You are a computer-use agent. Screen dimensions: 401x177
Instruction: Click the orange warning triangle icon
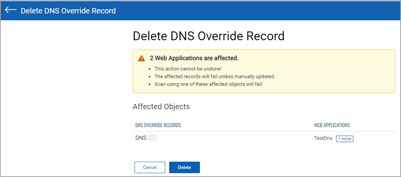tap(141, 58)
